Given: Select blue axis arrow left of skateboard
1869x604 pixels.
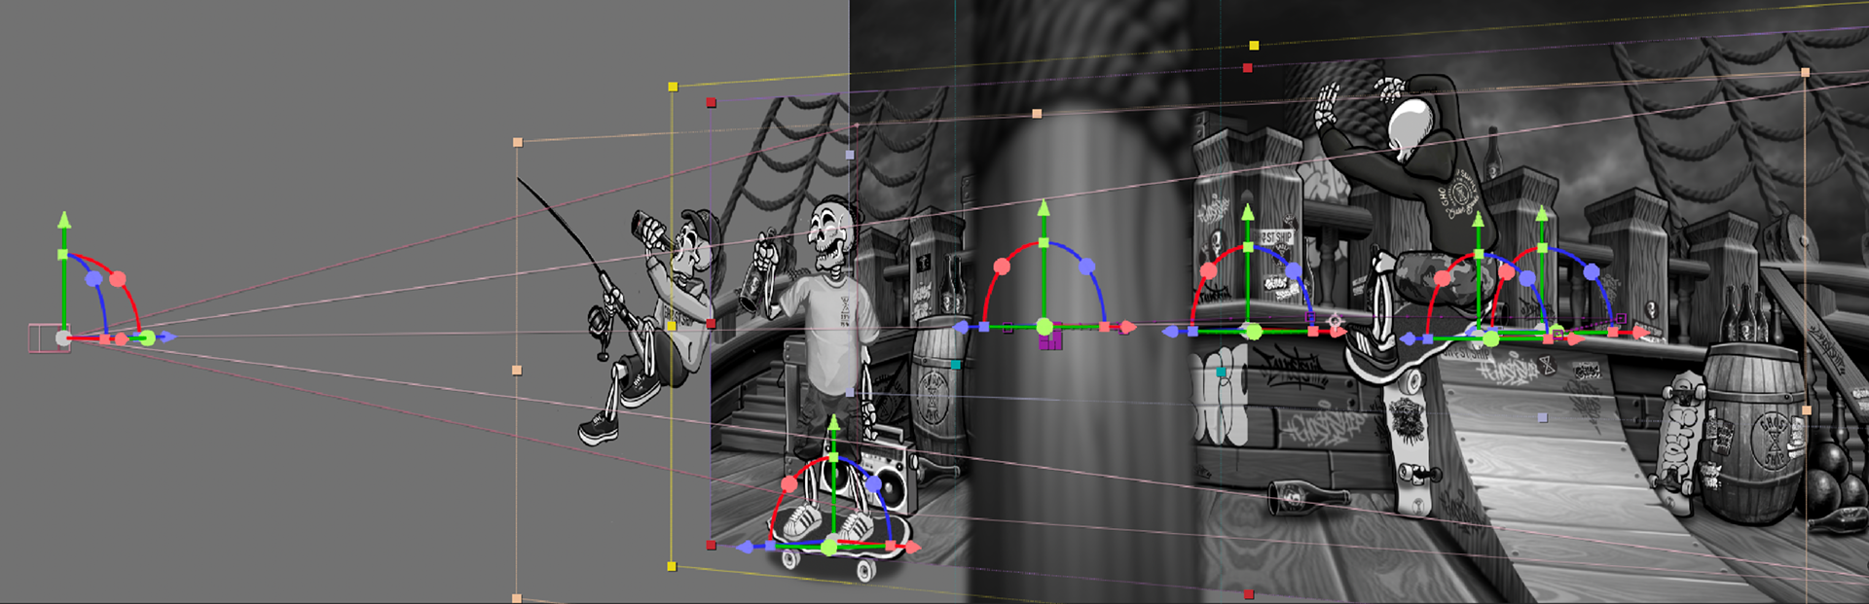Looking at the screenshot, I should [x=746, y=548].
